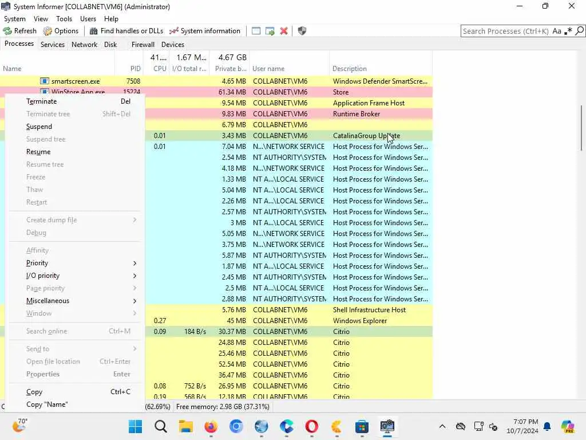Switch to the Disk tab
This screenshot has width=586, height=440.
click(110, 45)
